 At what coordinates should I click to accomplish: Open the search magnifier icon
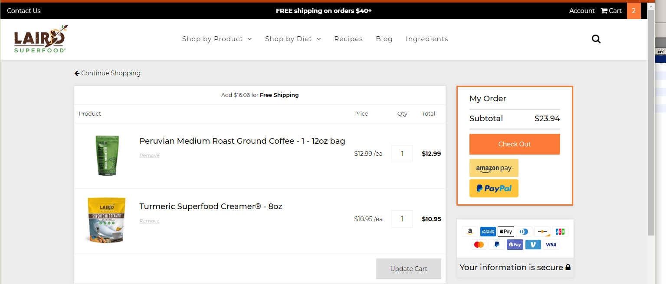click(596, 39)
